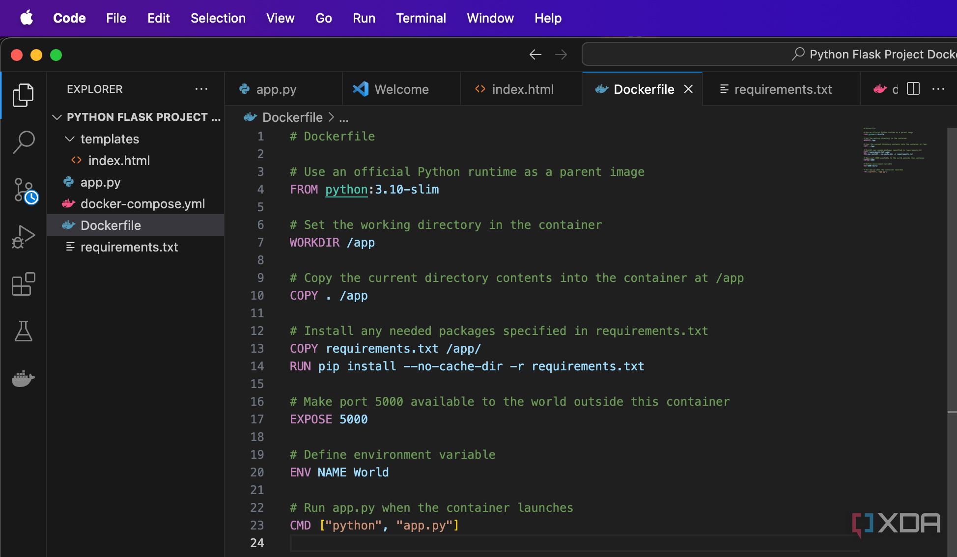The width and height of the screenshot is (957, 557).
Task: Open the Source Control view
Action: pos(24,190)
